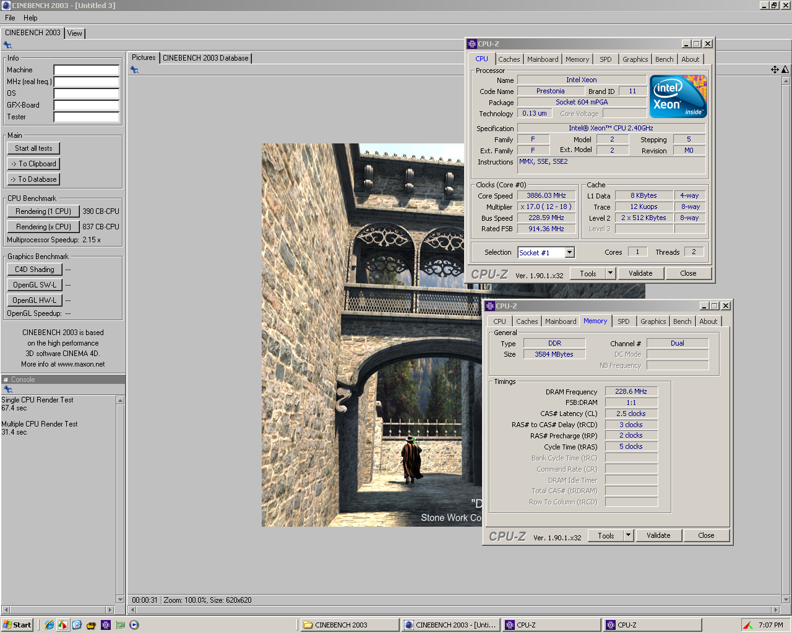Open SPD tab in upper CPU-Z window
Screen dimensions: 792x633
[x=606, y=59]
